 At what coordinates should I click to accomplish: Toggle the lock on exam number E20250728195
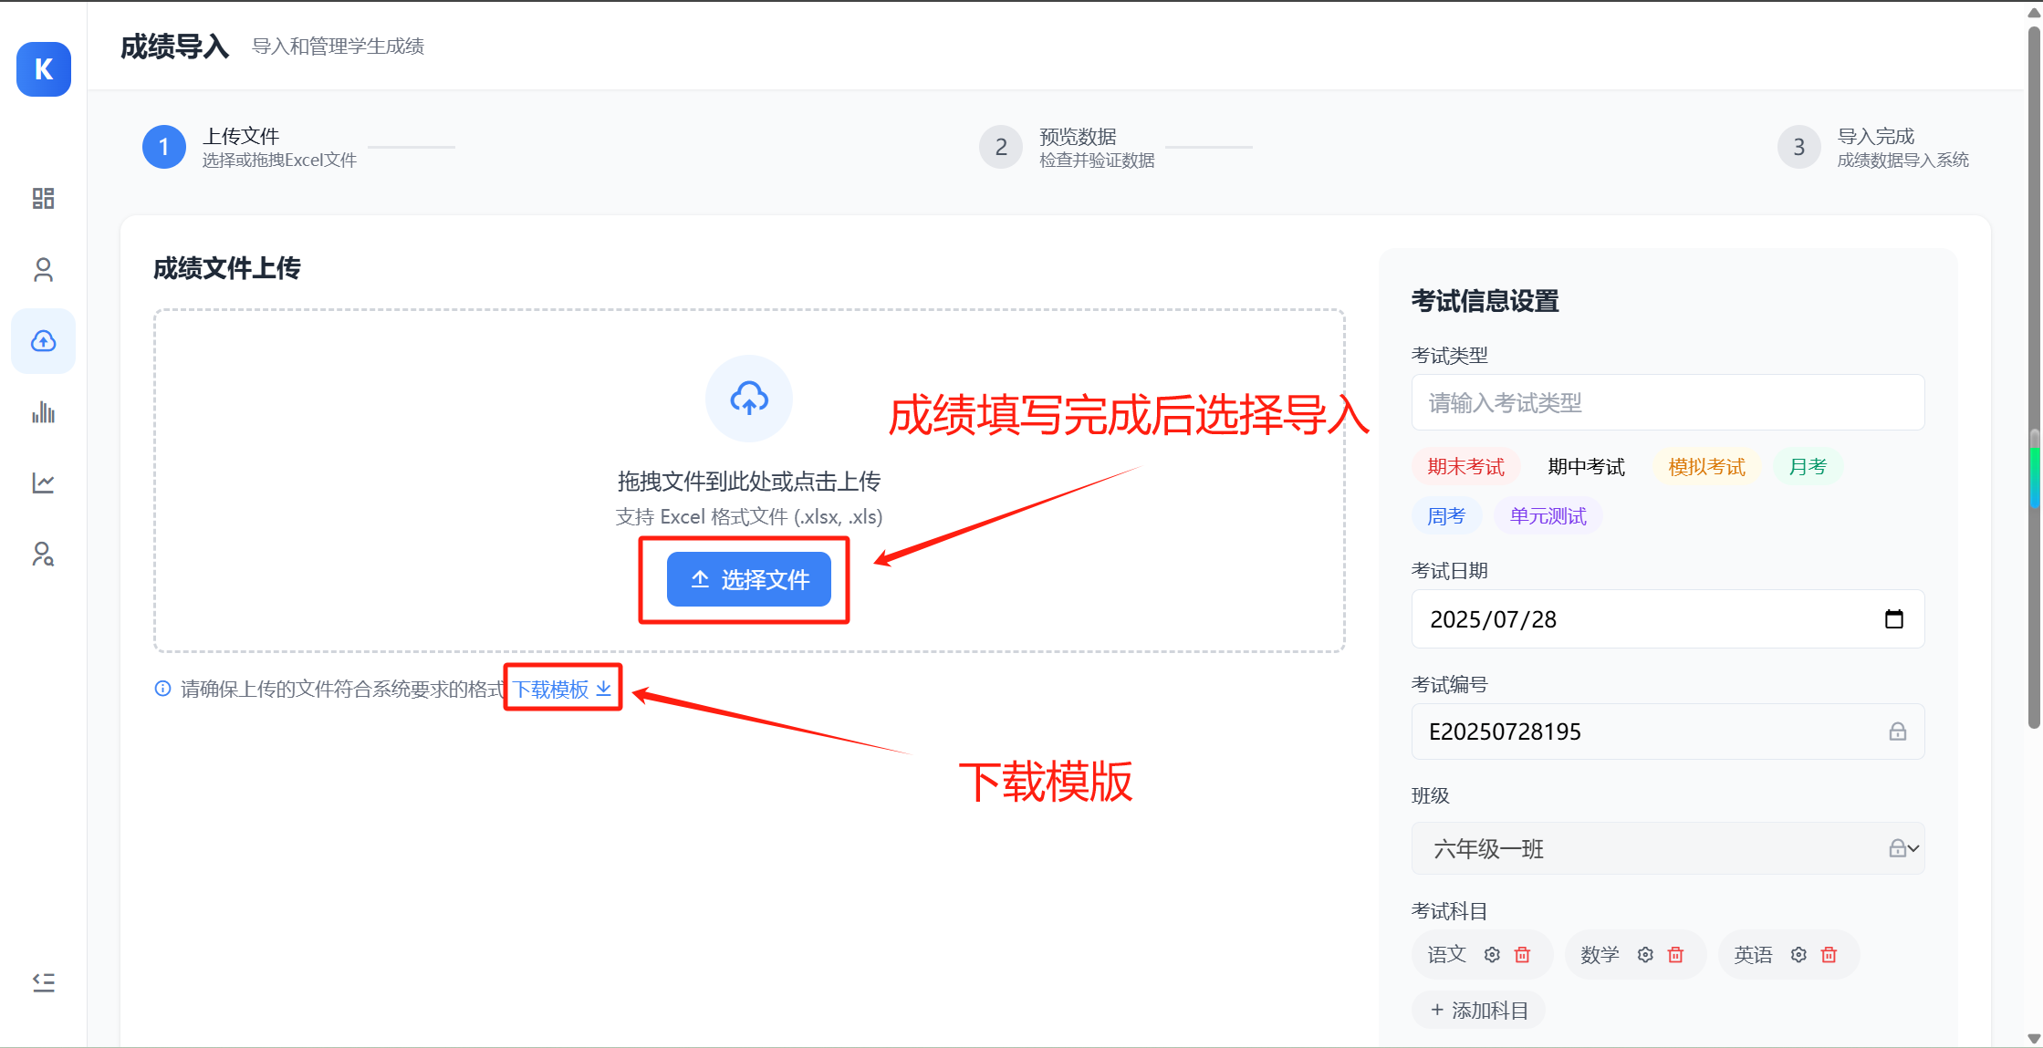pos(1897,731)
